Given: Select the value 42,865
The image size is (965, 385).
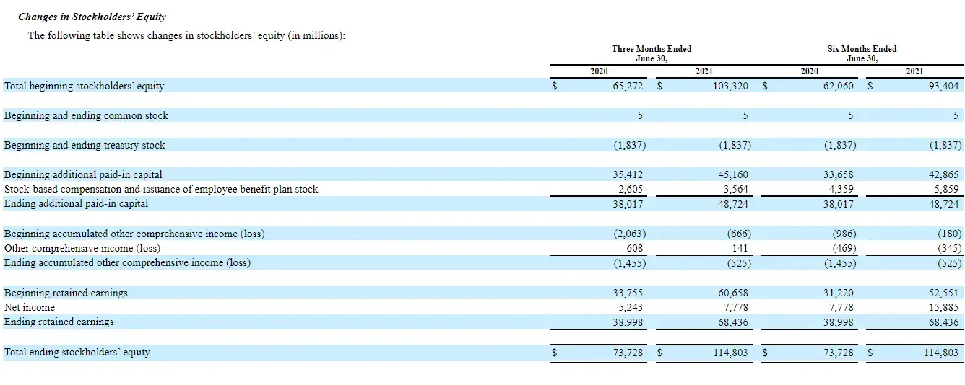Looking at the screenshot, I should 944,174.
